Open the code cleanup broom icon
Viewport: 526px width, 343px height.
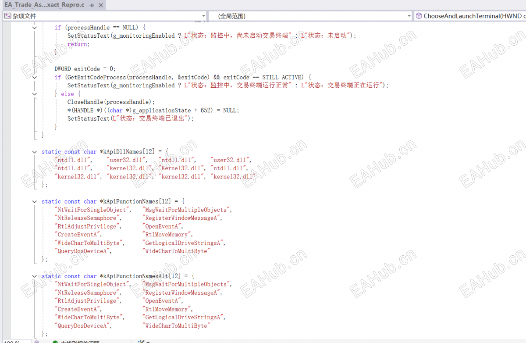[141, 342]
